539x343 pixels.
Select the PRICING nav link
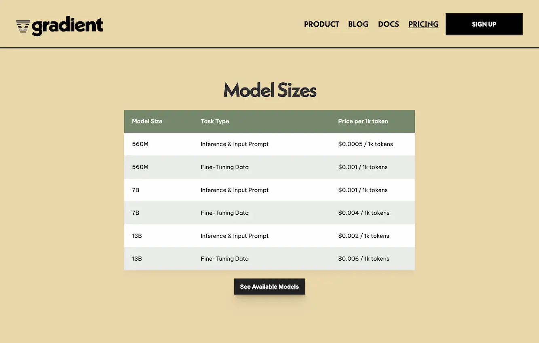point(423,24)
